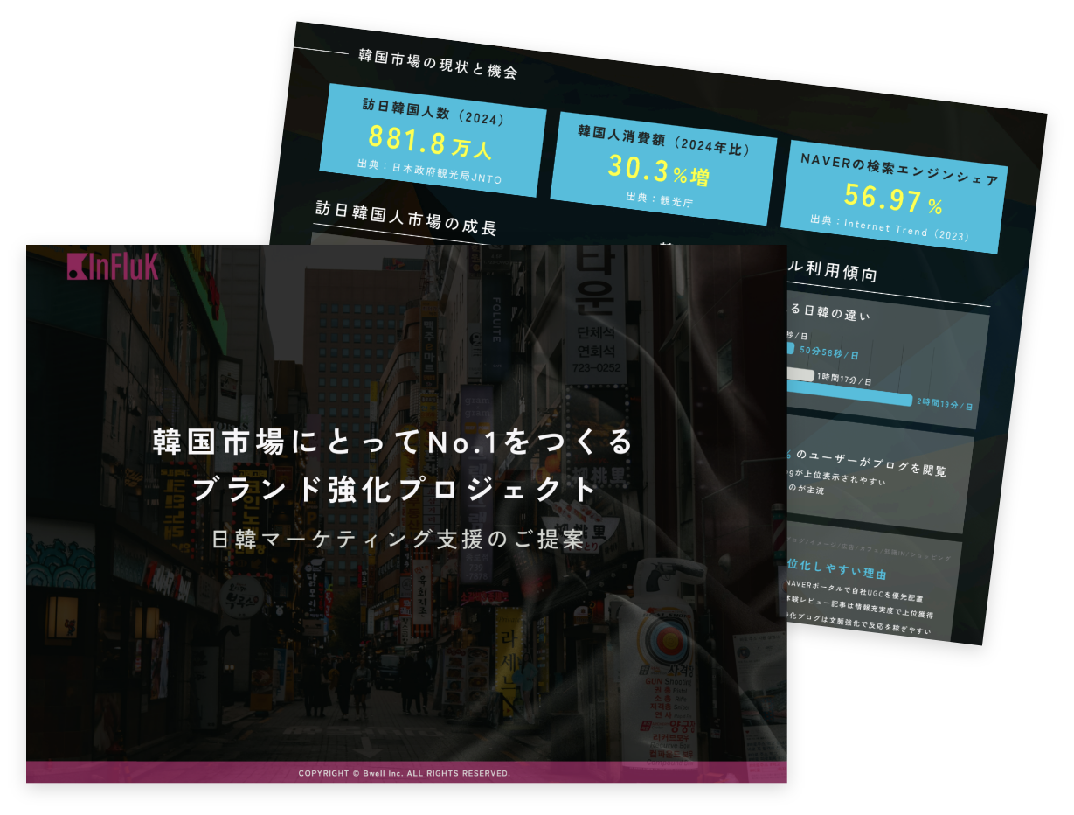1074x815 pixels.
Task: Click the "韓国市場の現状と機会" heading
Action: click(438, 65)
